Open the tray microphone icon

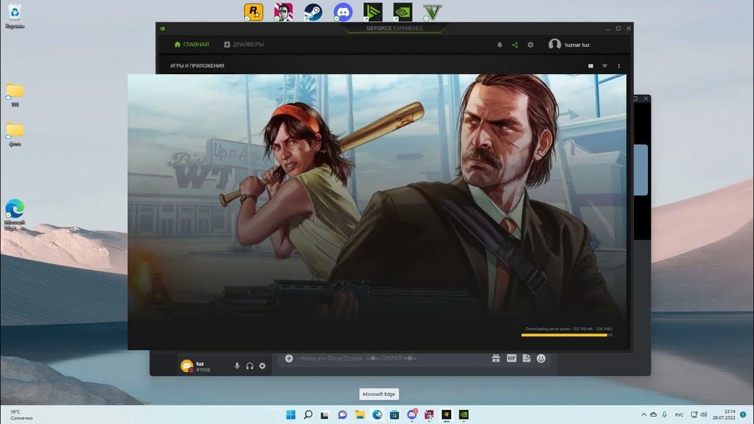click(664, 415)
